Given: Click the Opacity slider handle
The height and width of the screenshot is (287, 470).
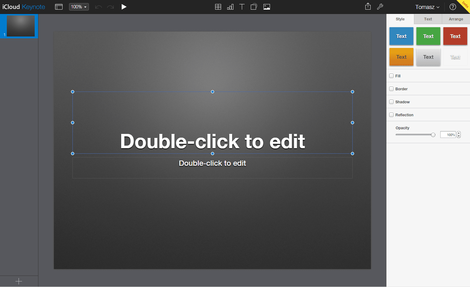Looking at the screenshot, I should click(433, 135).
